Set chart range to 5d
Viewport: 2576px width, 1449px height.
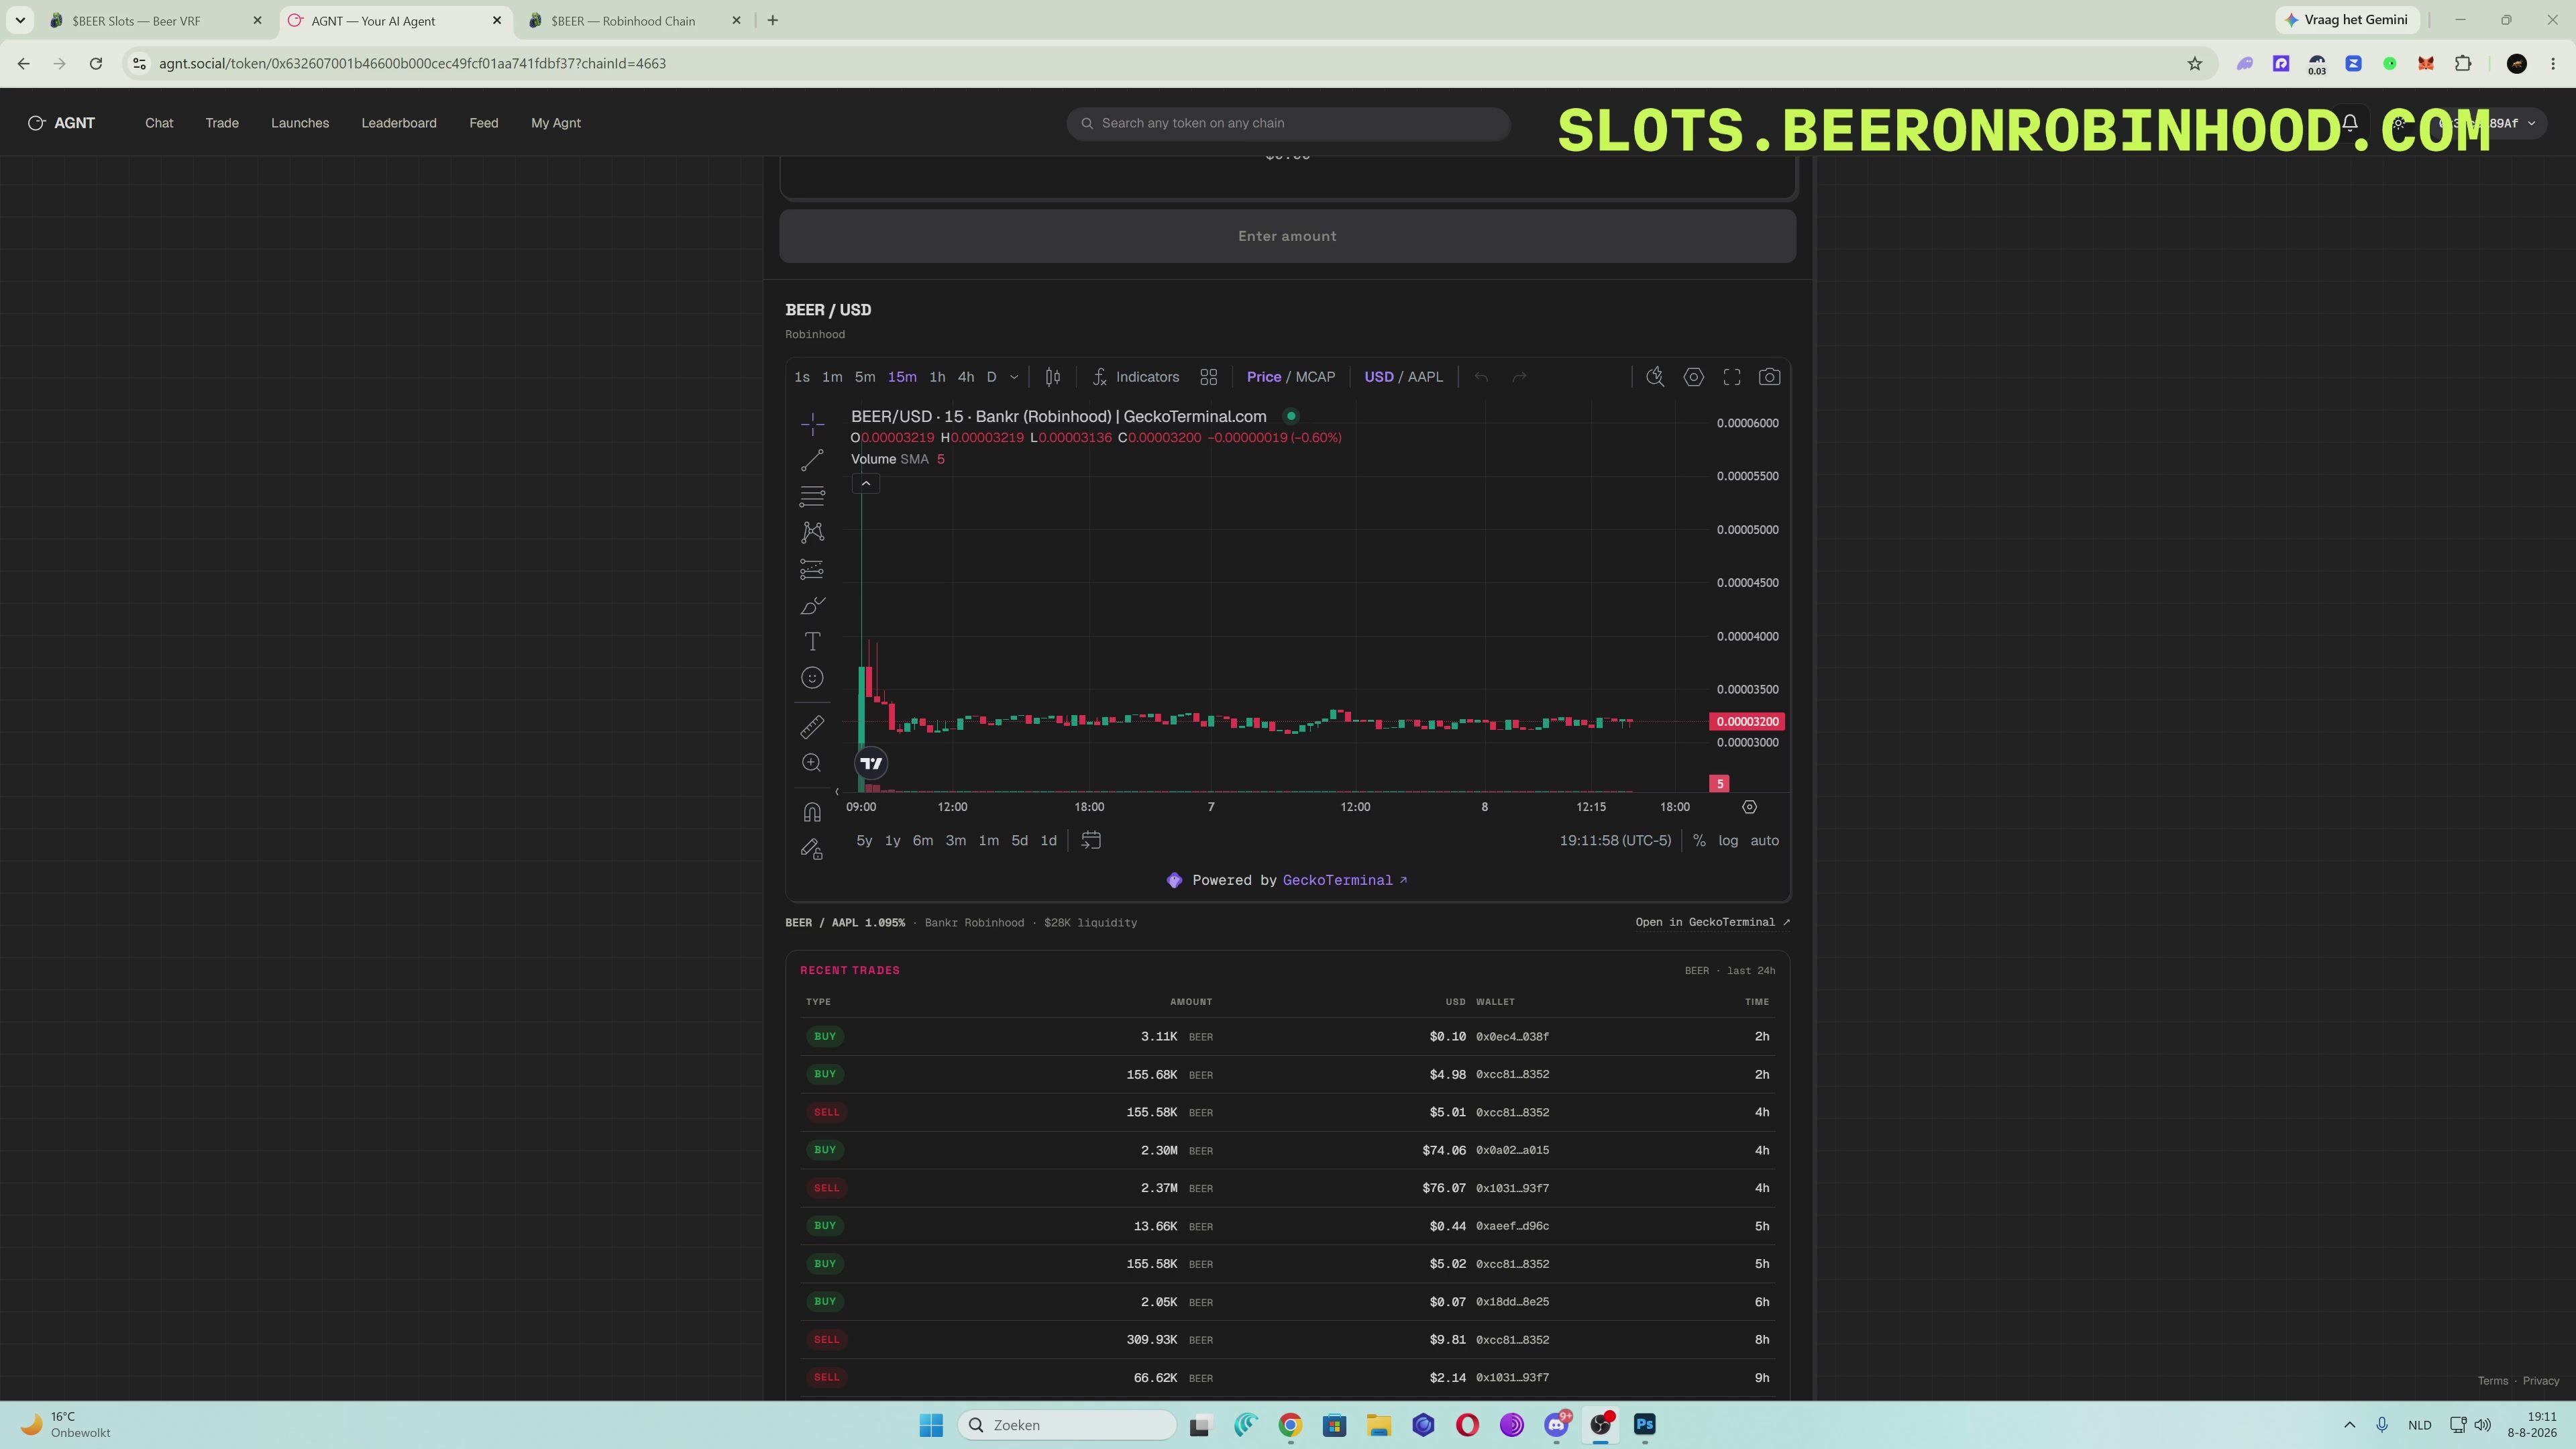[1019, 841]
